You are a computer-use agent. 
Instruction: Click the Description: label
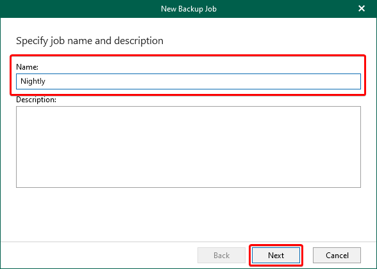36,100
